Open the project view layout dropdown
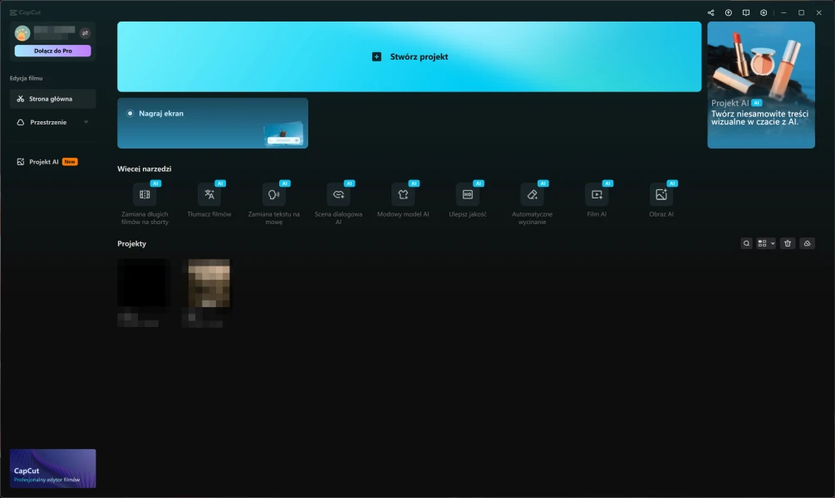 pyautogui.click(x=766, y=243)
